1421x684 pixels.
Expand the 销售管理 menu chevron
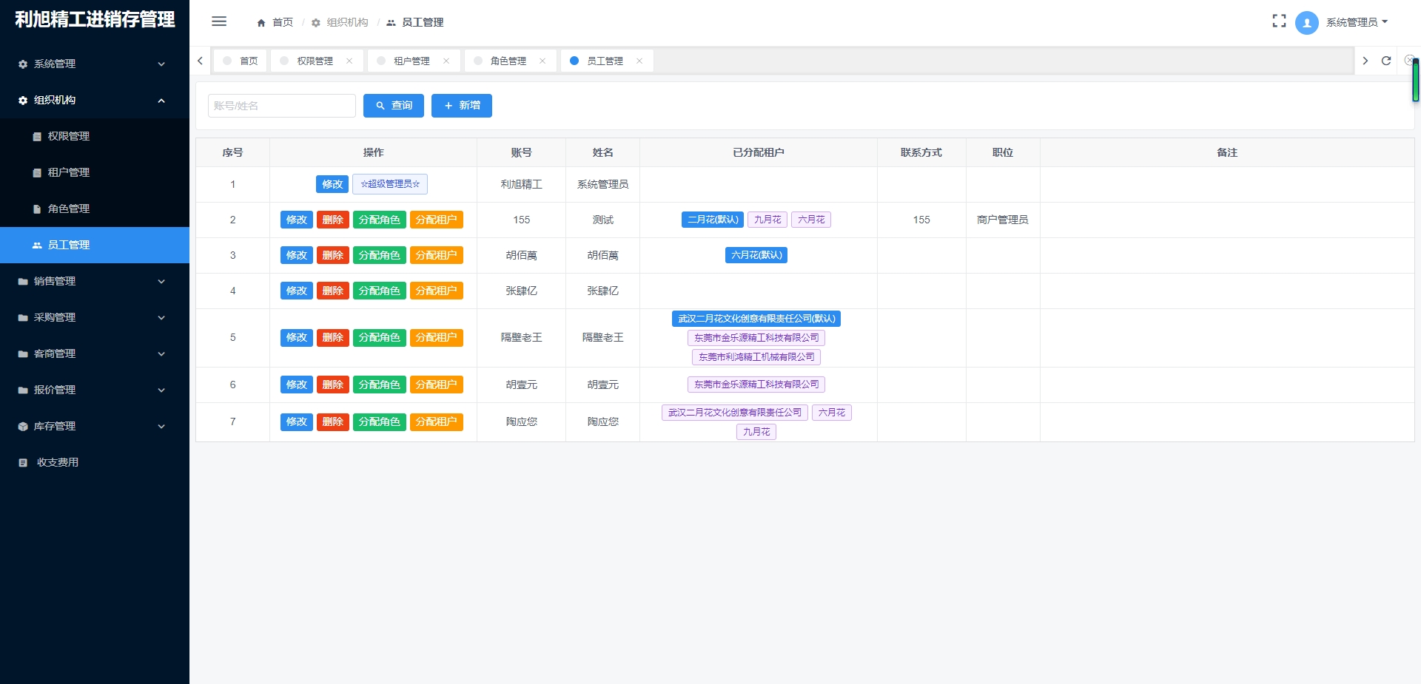(161, 282)
